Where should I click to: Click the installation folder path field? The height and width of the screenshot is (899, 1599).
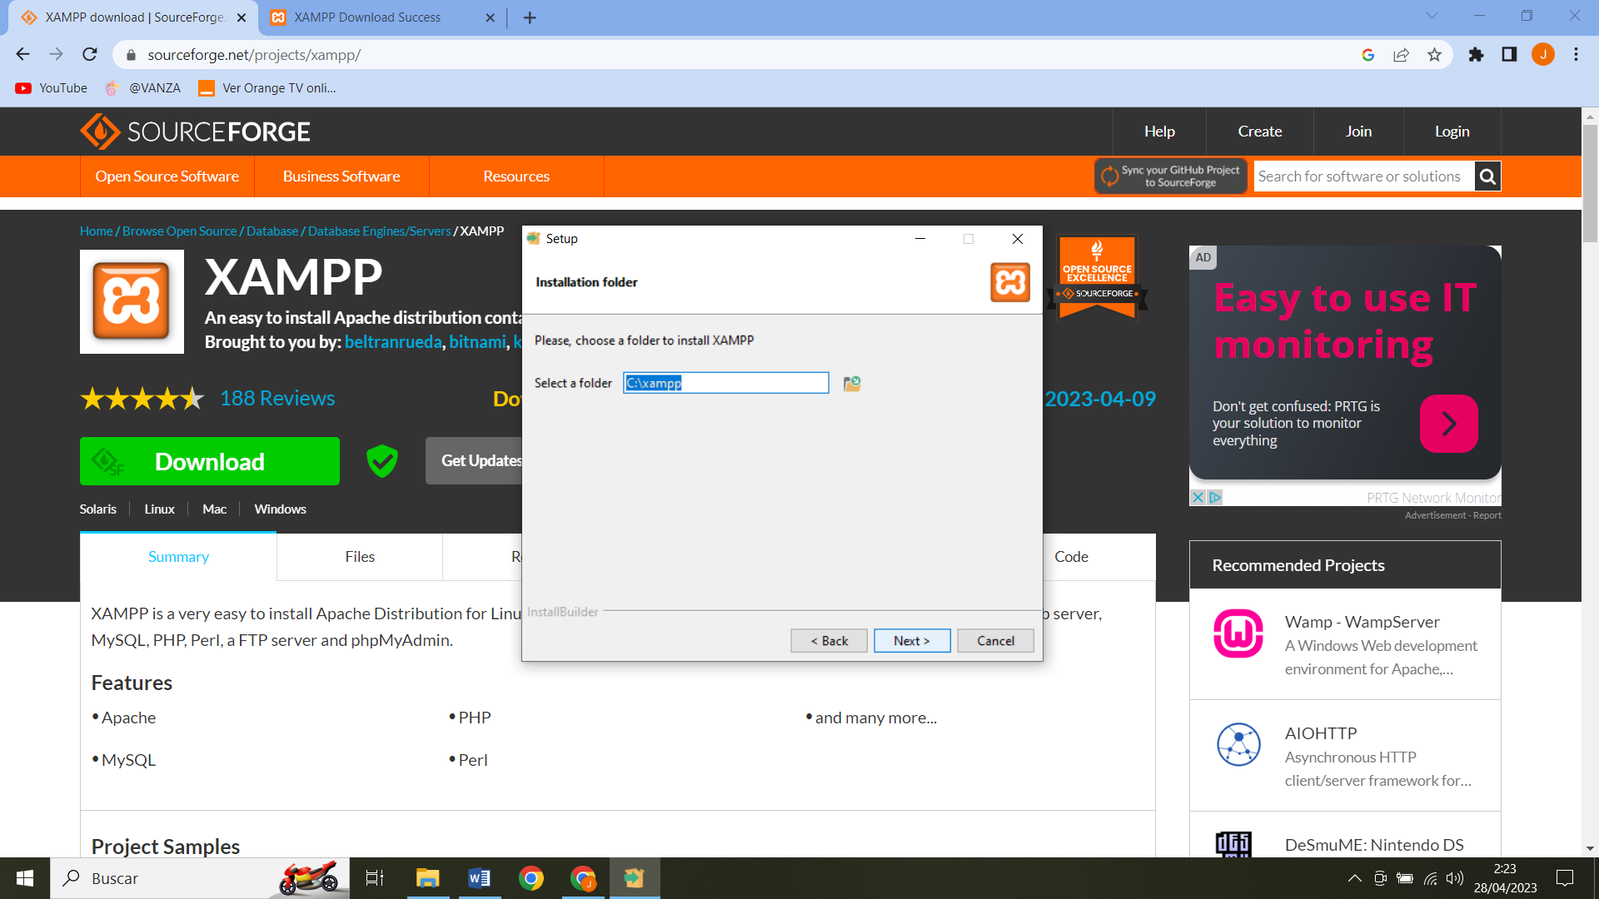click(x=725, y=383)
